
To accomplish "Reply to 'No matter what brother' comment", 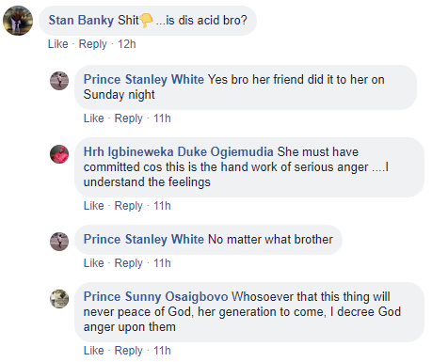I will (128, 263).
